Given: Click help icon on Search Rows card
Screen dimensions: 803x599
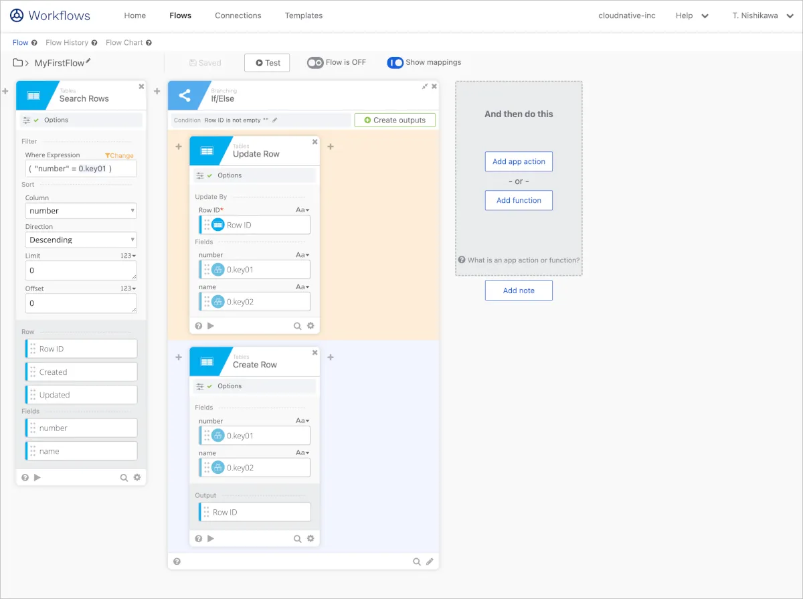Looking at the screenshot, I should [x=25, y=477].
